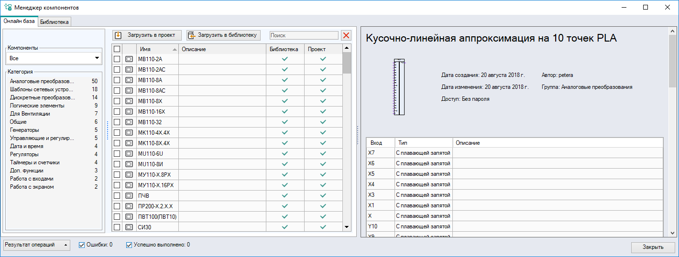679x257 pixels.
Task: Tick the checkbox for МВ110-32
Action: (117, 122)
